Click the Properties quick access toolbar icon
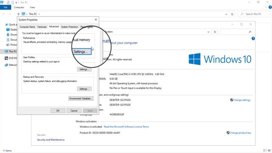The height and width of the screenshot is (153, 272). (x=8, y=3)
